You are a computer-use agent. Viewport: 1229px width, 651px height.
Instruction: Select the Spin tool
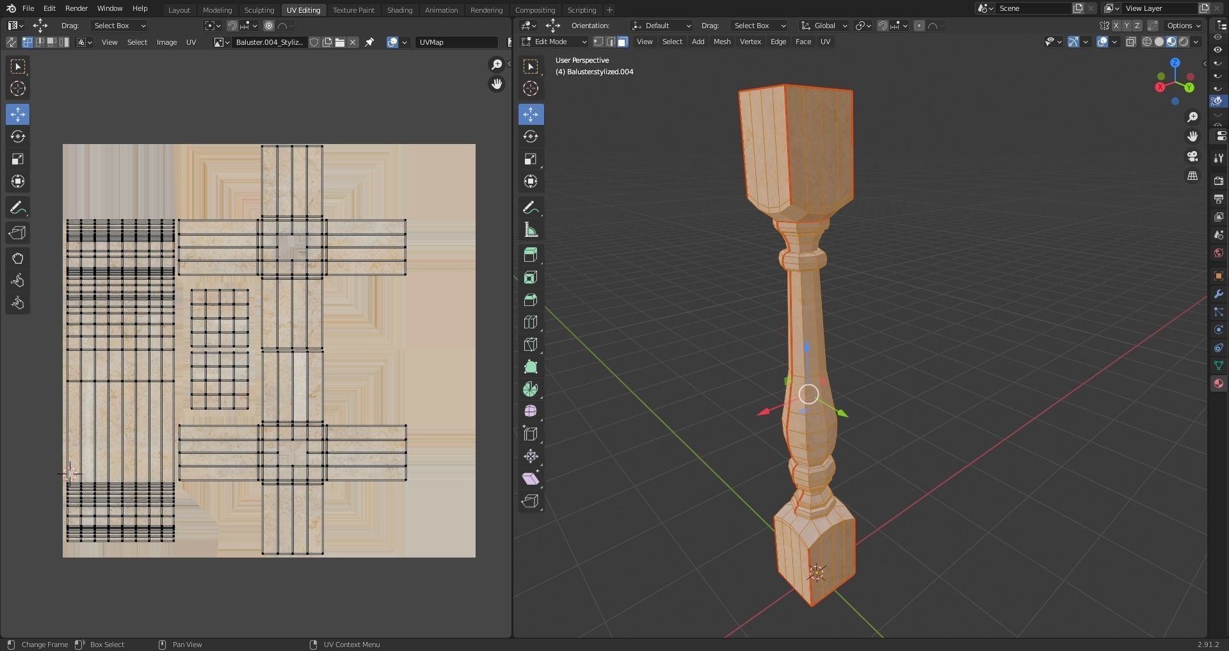[531, 389]
